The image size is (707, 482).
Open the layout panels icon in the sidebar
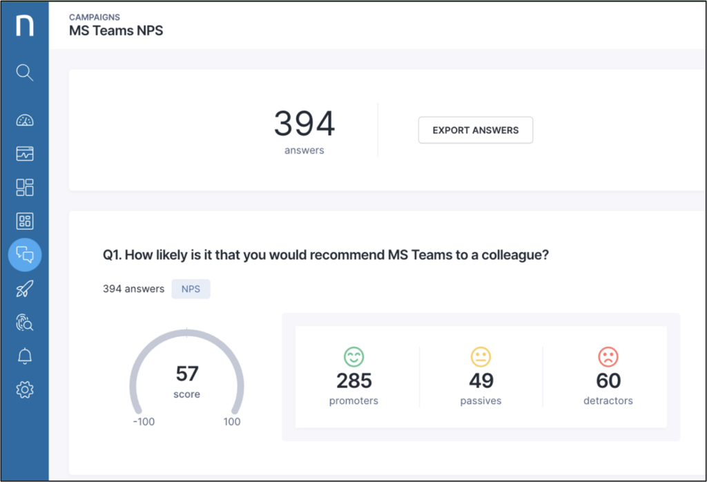25,187
